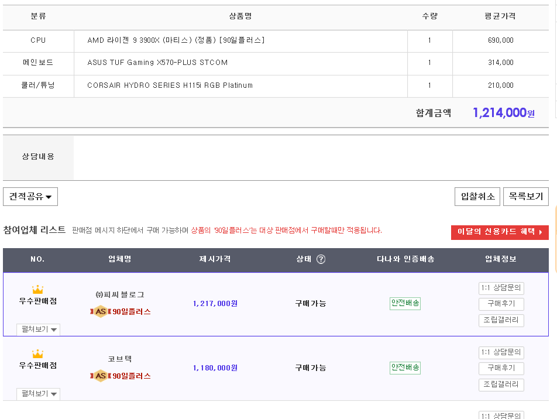
Task: Select 코브텍's 1,180,000원 offer price
Action: (215, 368)
